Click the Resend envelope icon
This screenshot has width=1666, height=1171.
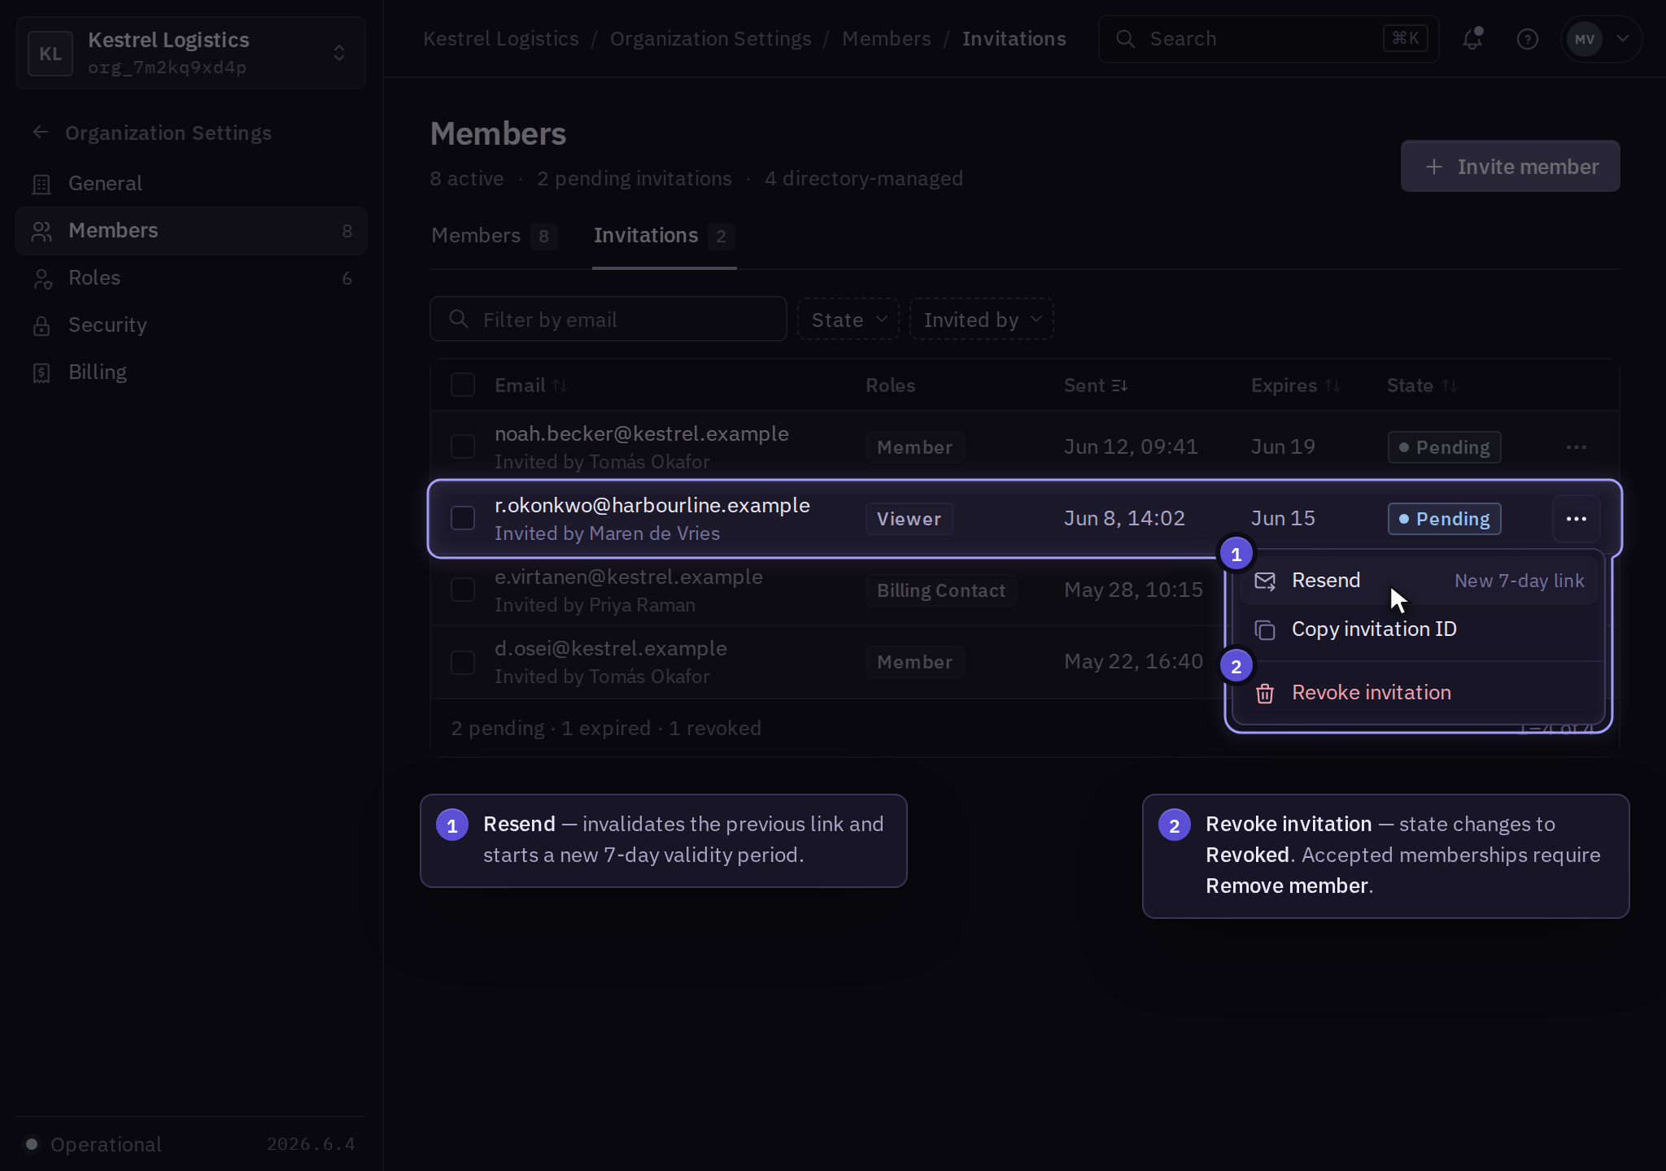1265,581
